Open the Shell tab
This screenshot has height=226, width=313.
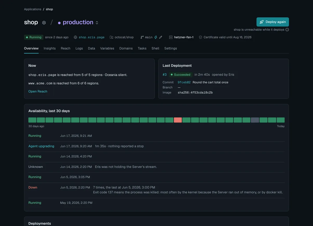click(155, 48)
